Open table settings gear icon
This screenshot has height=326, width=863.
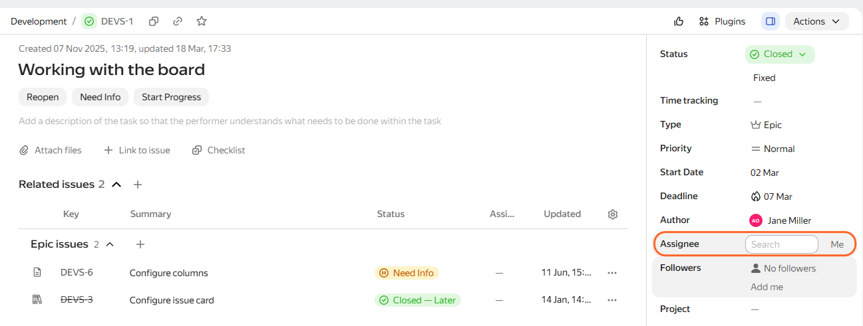[x=613, y=214]
